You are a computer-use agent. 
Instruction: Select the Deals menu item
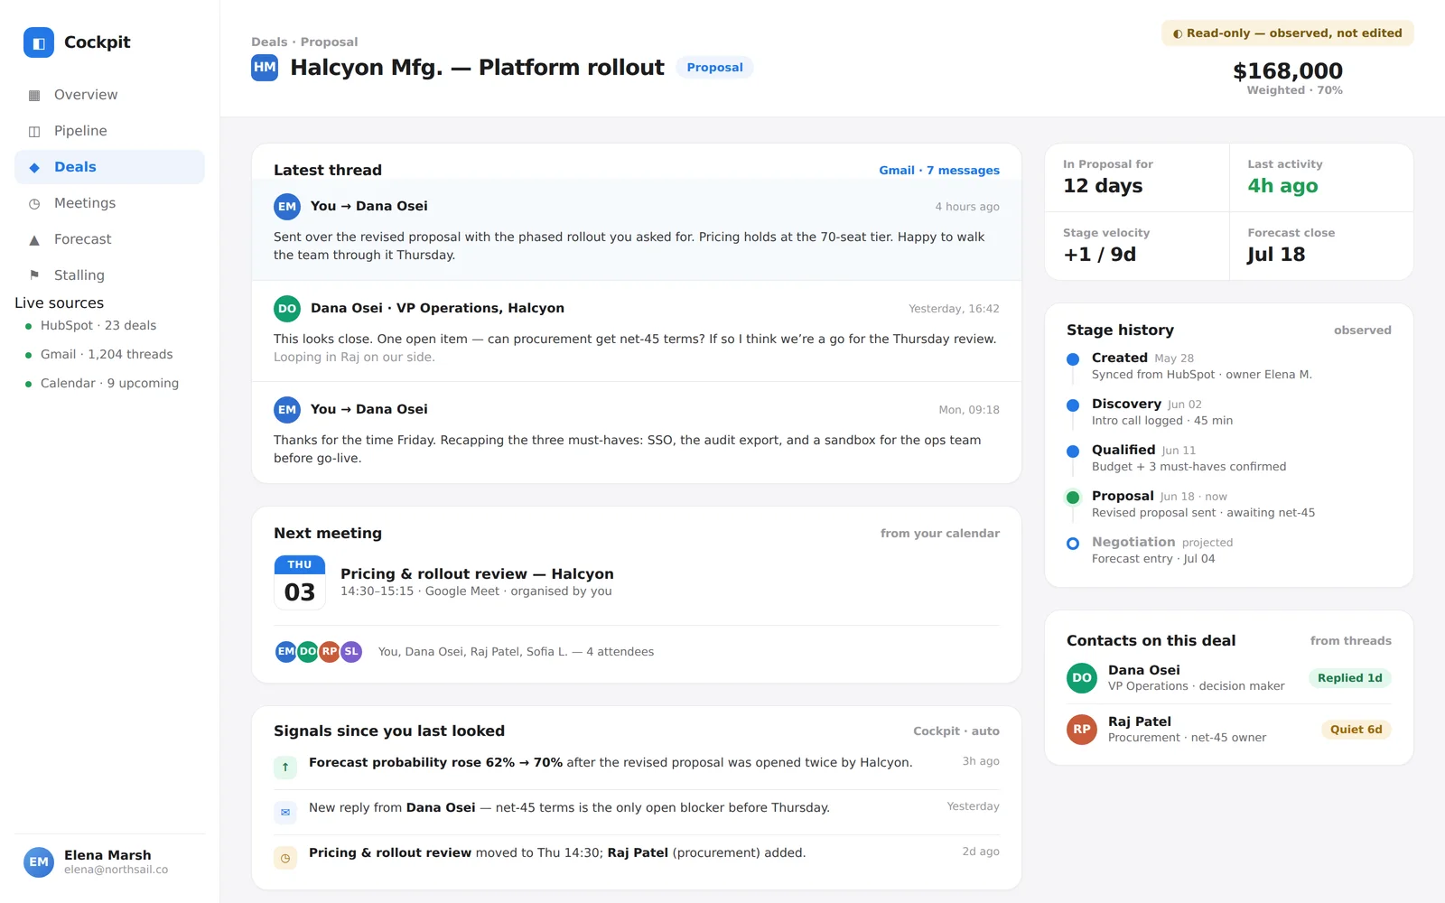(109, 167)
